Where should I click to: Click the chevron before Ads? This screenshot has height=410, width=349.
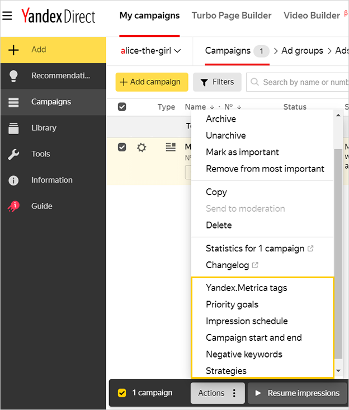pyautogui.click(x=329, y=51)
